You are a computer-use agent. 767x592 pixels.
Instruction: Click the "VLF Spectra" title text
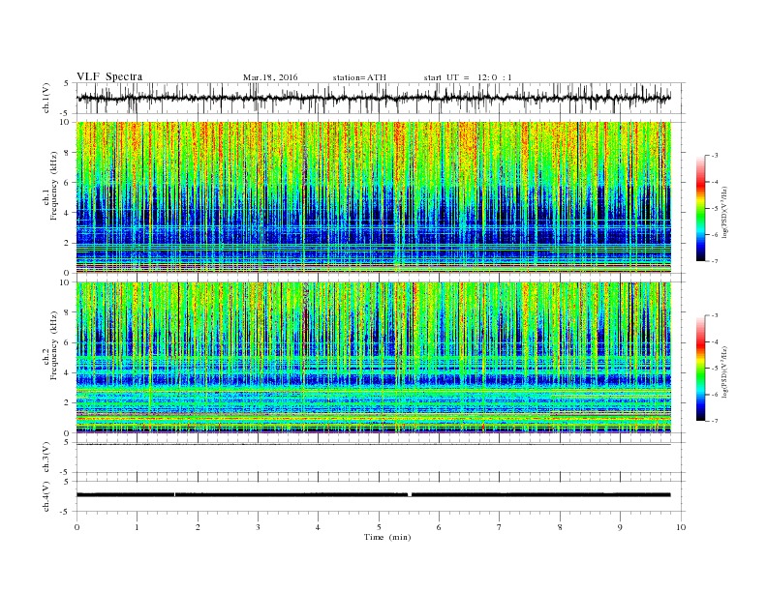click(x=109, y=76)
